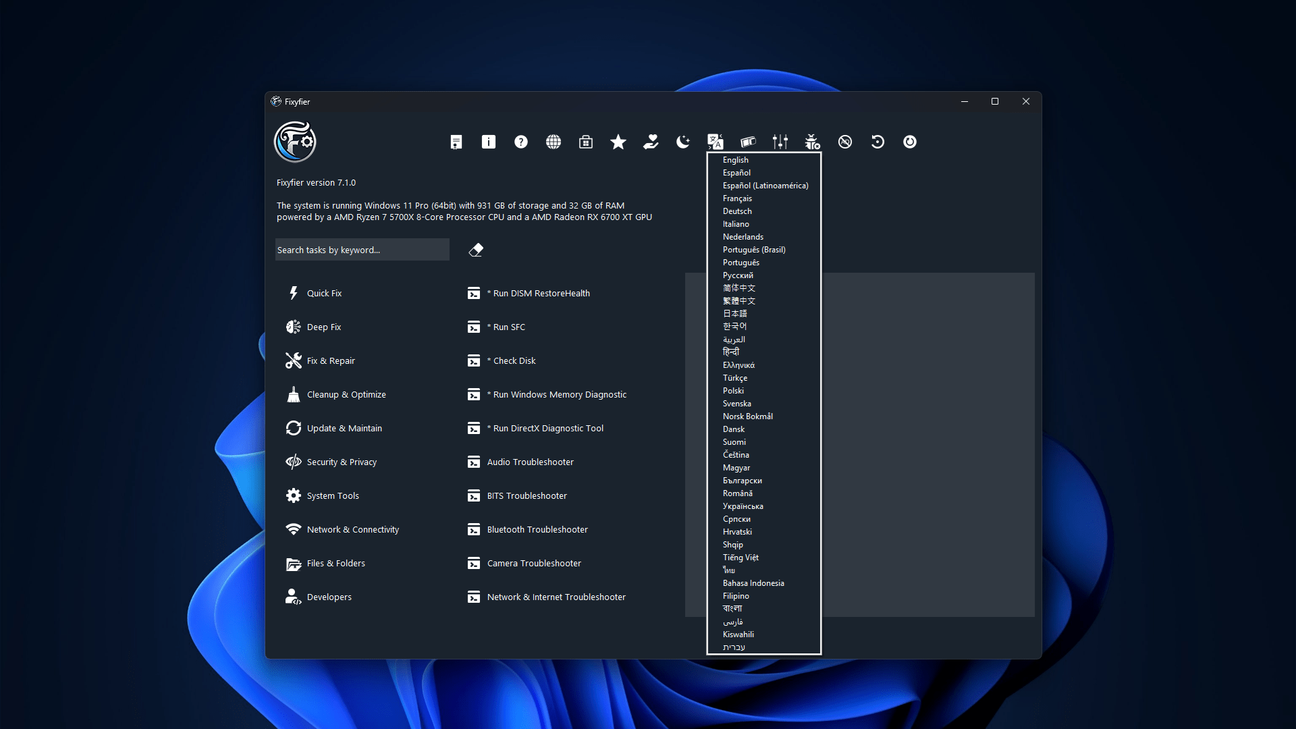Select Français in the language menu

point(737,198)
